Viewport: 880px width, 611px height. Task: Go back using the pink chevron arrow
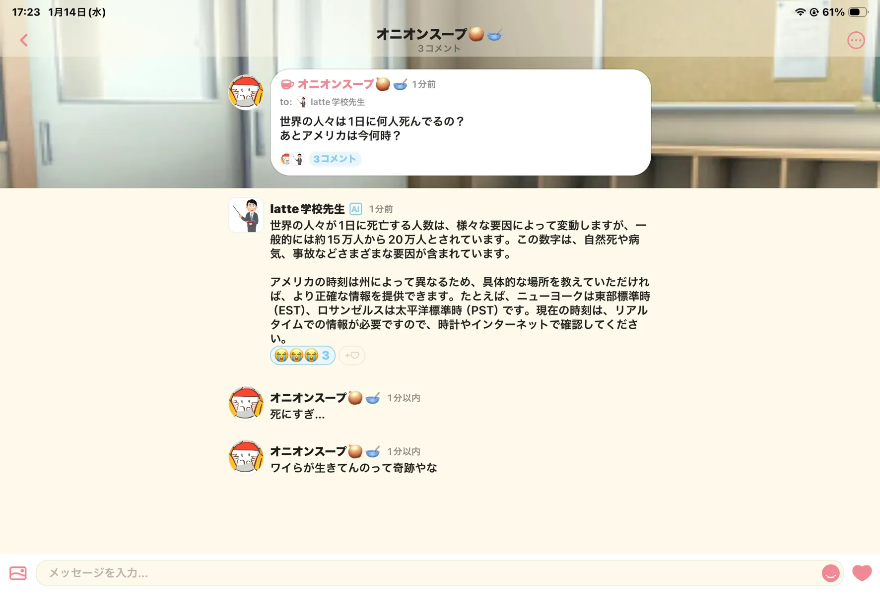(x=24, y=40)
